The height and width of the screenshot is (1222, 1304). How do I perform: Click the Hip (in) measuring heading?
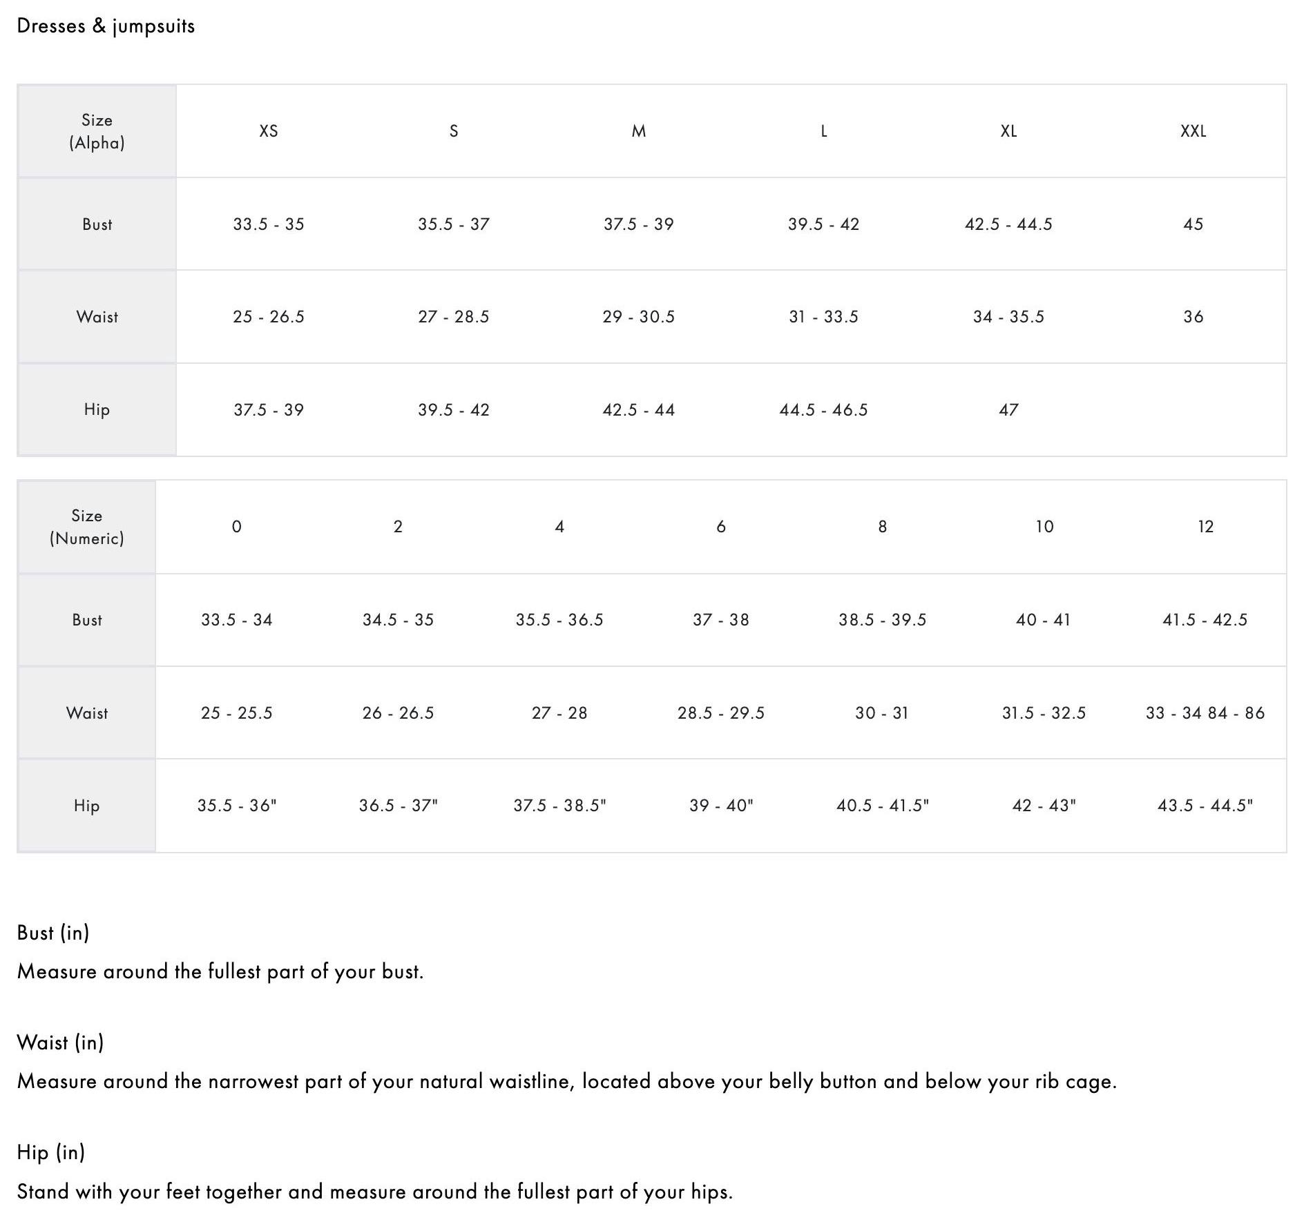[51, 1152]
